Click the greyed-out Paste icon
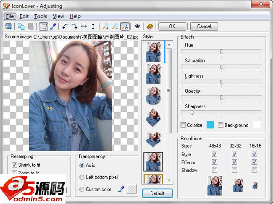 tap(31, 26)
